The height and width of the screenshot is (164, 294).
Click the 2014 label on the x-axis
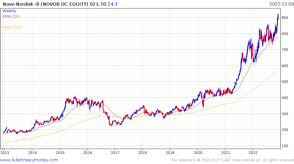tap(33, 153)
